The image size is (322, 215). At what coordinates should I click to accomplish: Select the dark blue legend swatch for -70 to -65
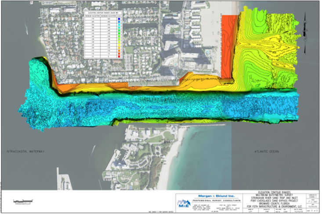[x=119, y=19]
